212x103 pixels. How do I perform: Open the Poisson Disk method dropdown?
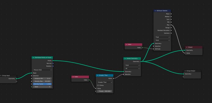click(42, 70)
